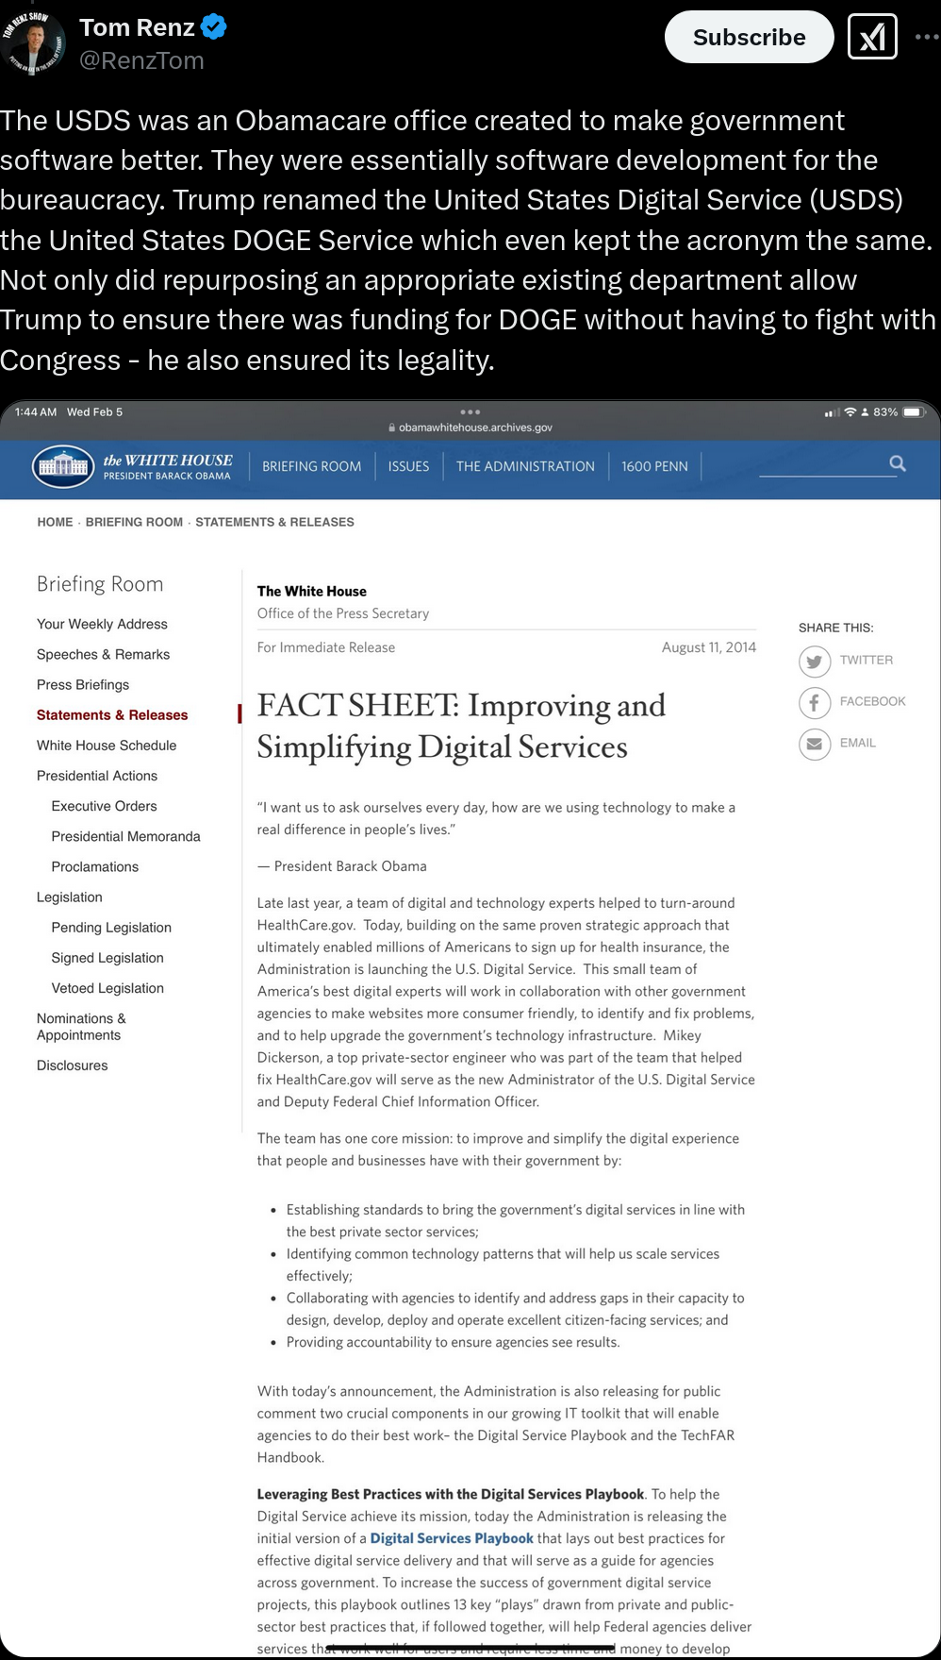Click the August 11, 2014 date
The width and height of the screenshot is (941, 1660).
point(709,647)
